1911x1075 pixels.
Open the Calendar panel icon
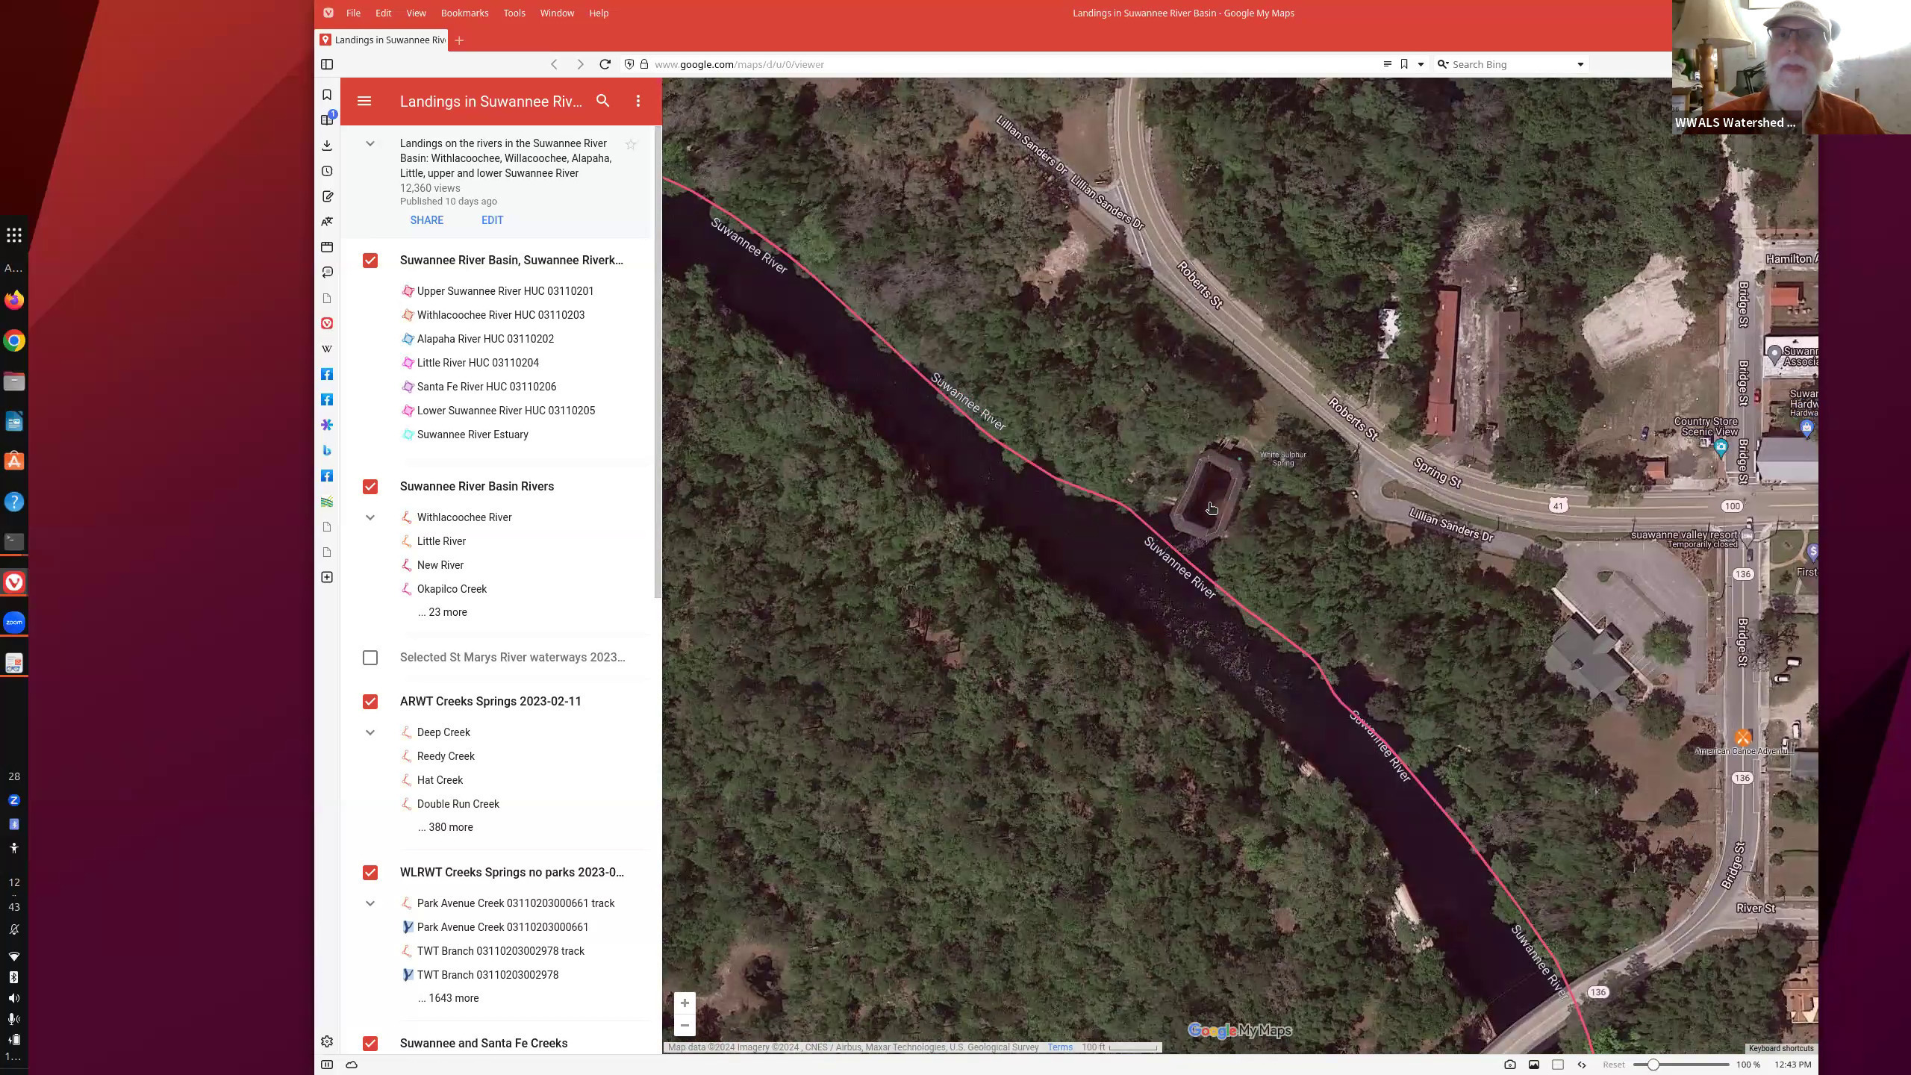coord(326,247)
